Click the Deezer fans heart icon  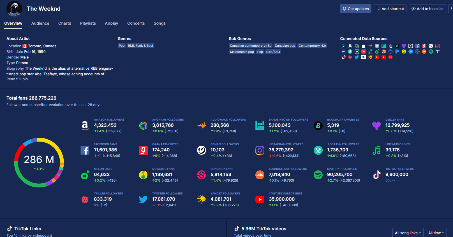pos(376,126)
